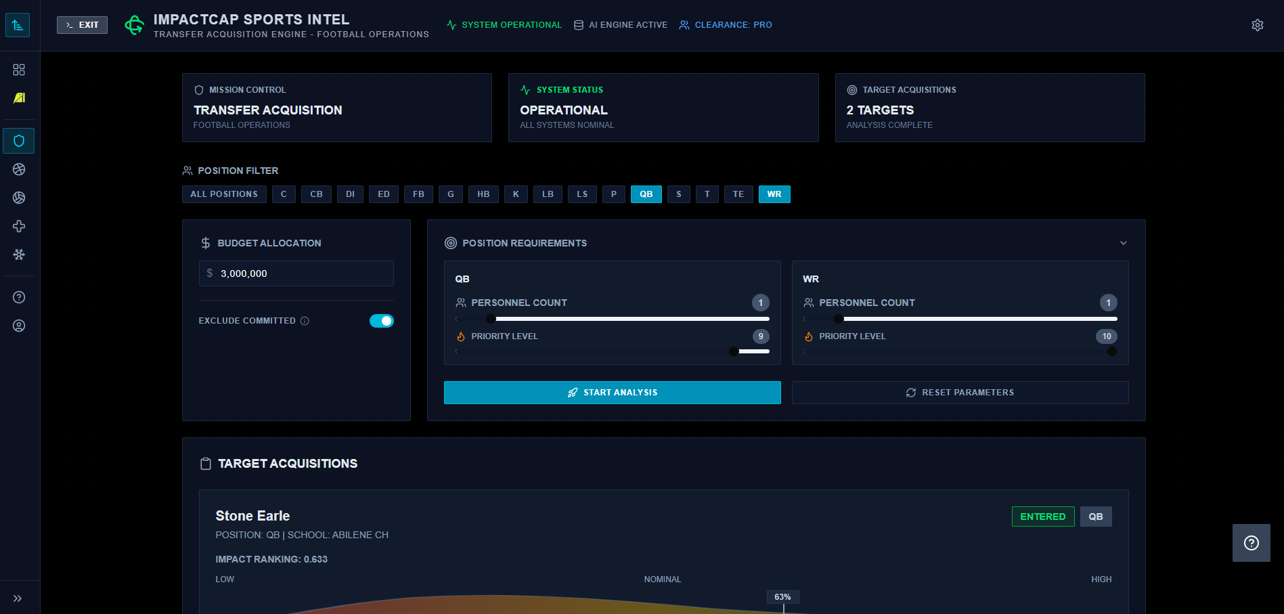Screen dimensions: 1284x614
Task: Click the QB priority level flame icon
Action: tap(461, 336)
